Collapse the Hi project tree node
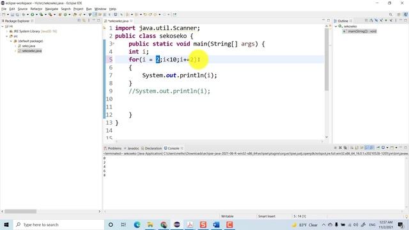Screen dimensions: 409x230 [3, 26]
